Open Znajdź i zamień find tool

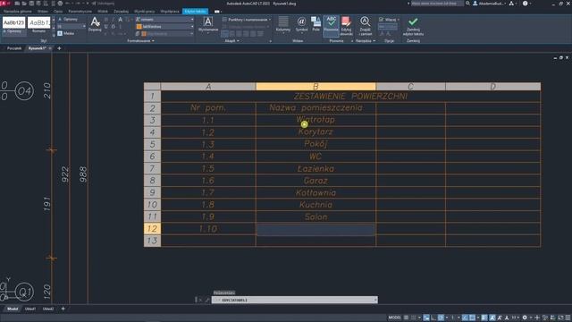(x=365, y=26)
